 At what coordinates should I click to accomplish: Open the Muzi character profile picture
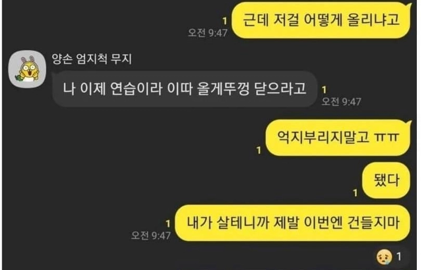click(x=27, y=69)
